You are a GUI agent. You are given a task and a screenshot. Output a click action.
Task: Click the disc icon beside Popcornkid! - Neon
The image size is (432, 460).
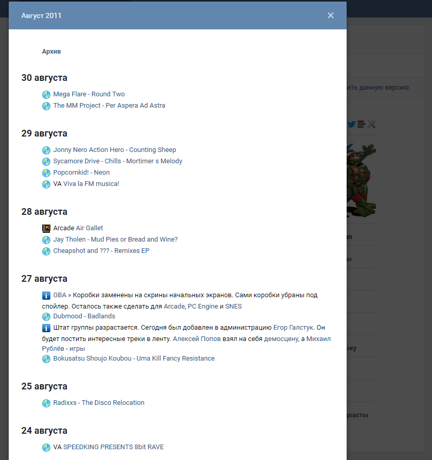[x=46, y=173]
